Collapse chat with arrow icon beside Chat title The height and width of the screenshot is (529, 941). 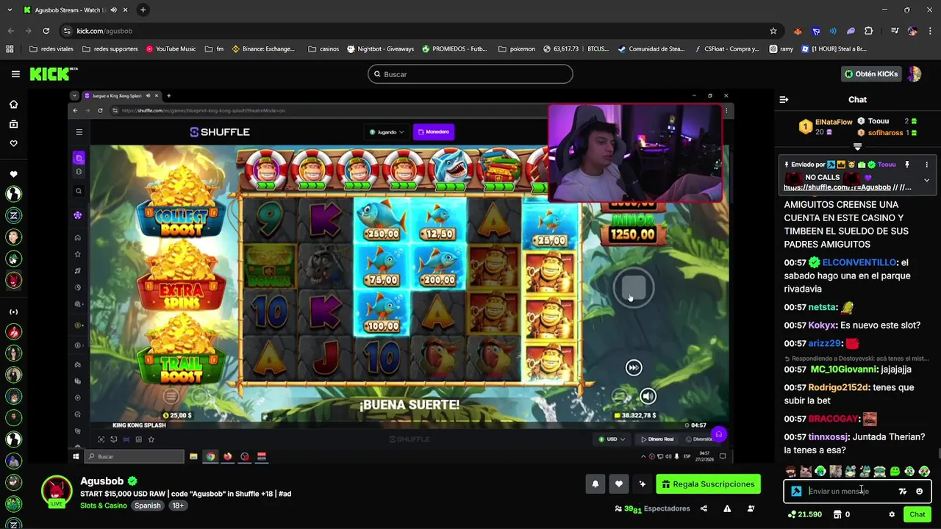click(784, 99)
